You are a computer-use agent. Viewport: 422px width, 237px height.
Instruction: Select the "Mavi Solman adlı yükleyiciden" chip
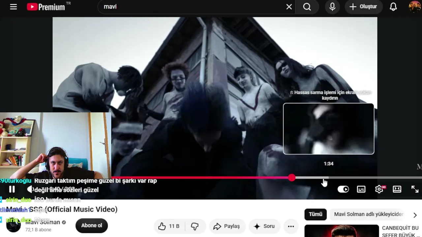click(x=368, y=214)
